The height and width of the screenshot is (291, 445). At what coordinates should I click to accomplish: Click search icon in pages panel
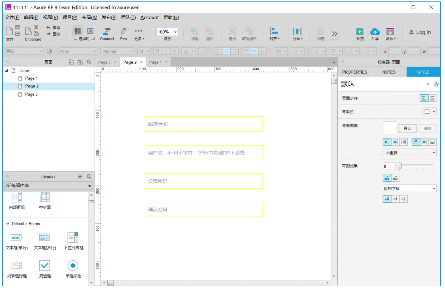89,62
